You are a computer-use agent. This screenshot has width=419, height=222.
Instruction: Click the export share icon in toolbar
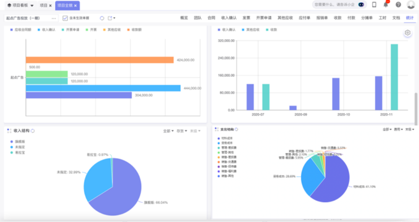coord(110,18)
